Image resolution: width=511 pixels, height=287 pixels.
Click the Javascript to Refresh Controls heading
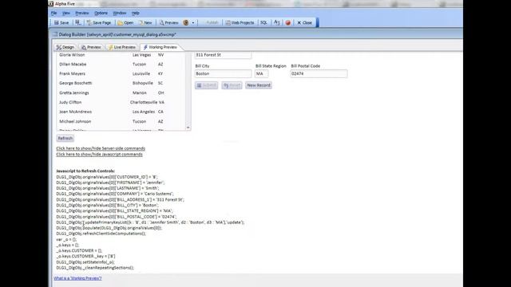coord(85,171)
